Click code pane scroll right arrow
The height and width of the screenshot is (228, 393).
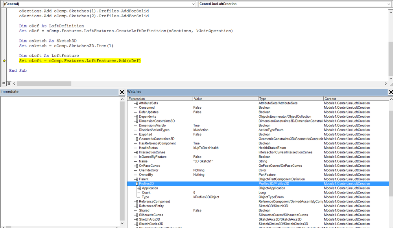[x=386, y=84]
